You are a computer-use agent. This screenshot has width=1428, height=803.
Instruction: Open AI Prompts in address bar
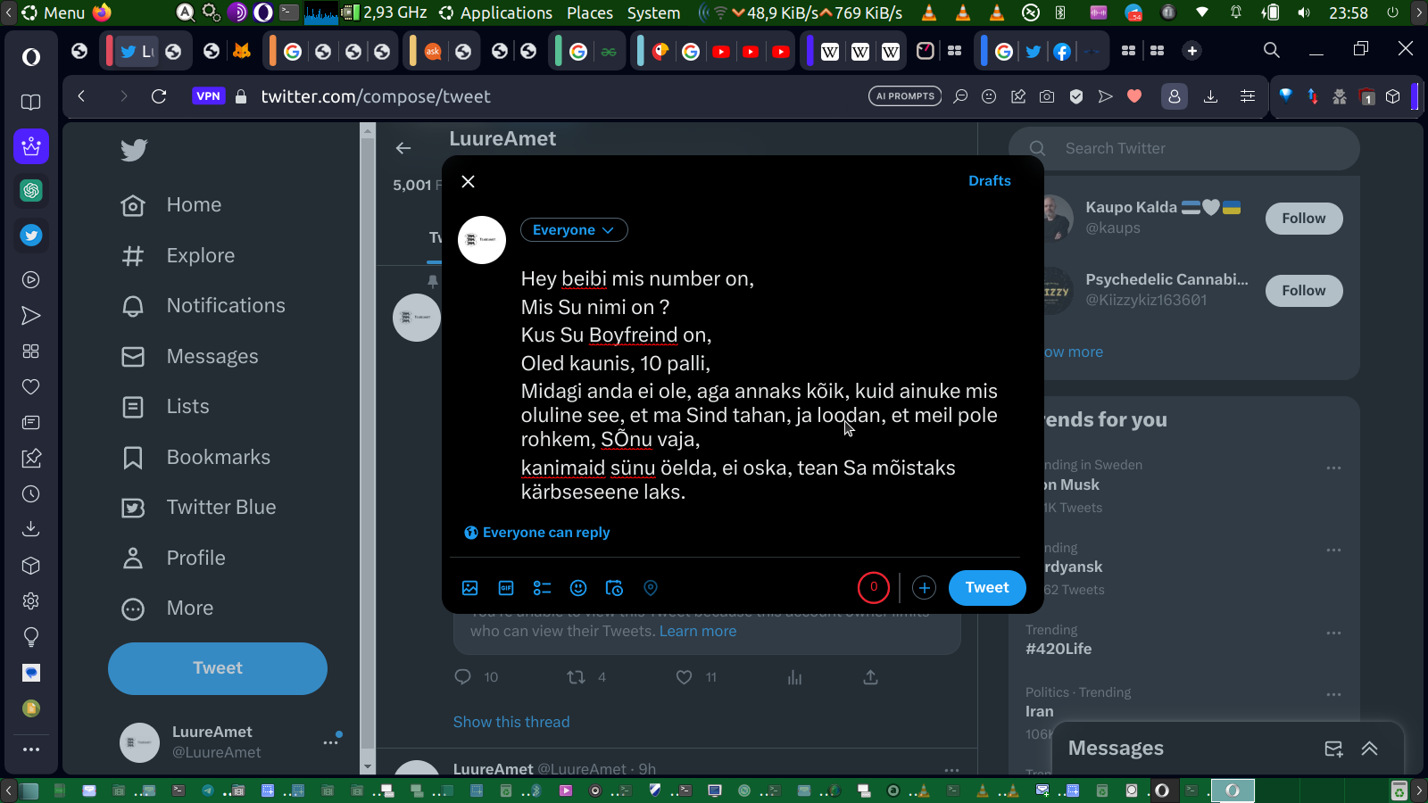tap(905, 96)
